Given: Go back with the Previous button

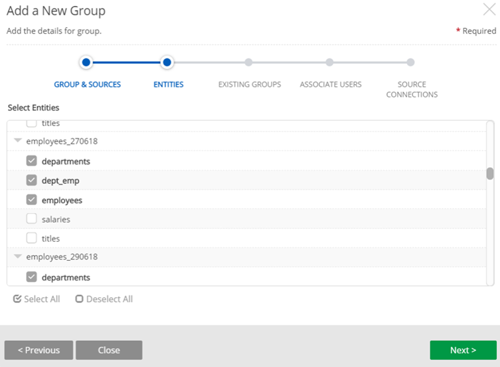Looking at the screenshot, I should [39, 350].
